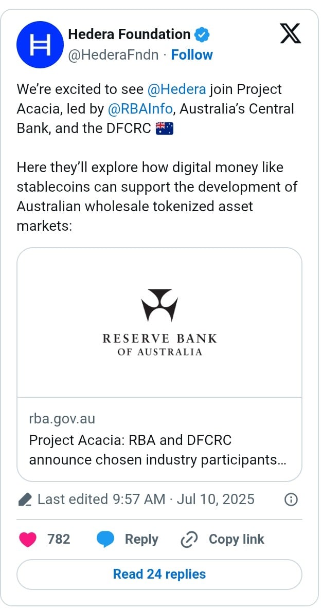Open the Project Acacia article headline
The image size is (322, 611).
pos(157,450)
